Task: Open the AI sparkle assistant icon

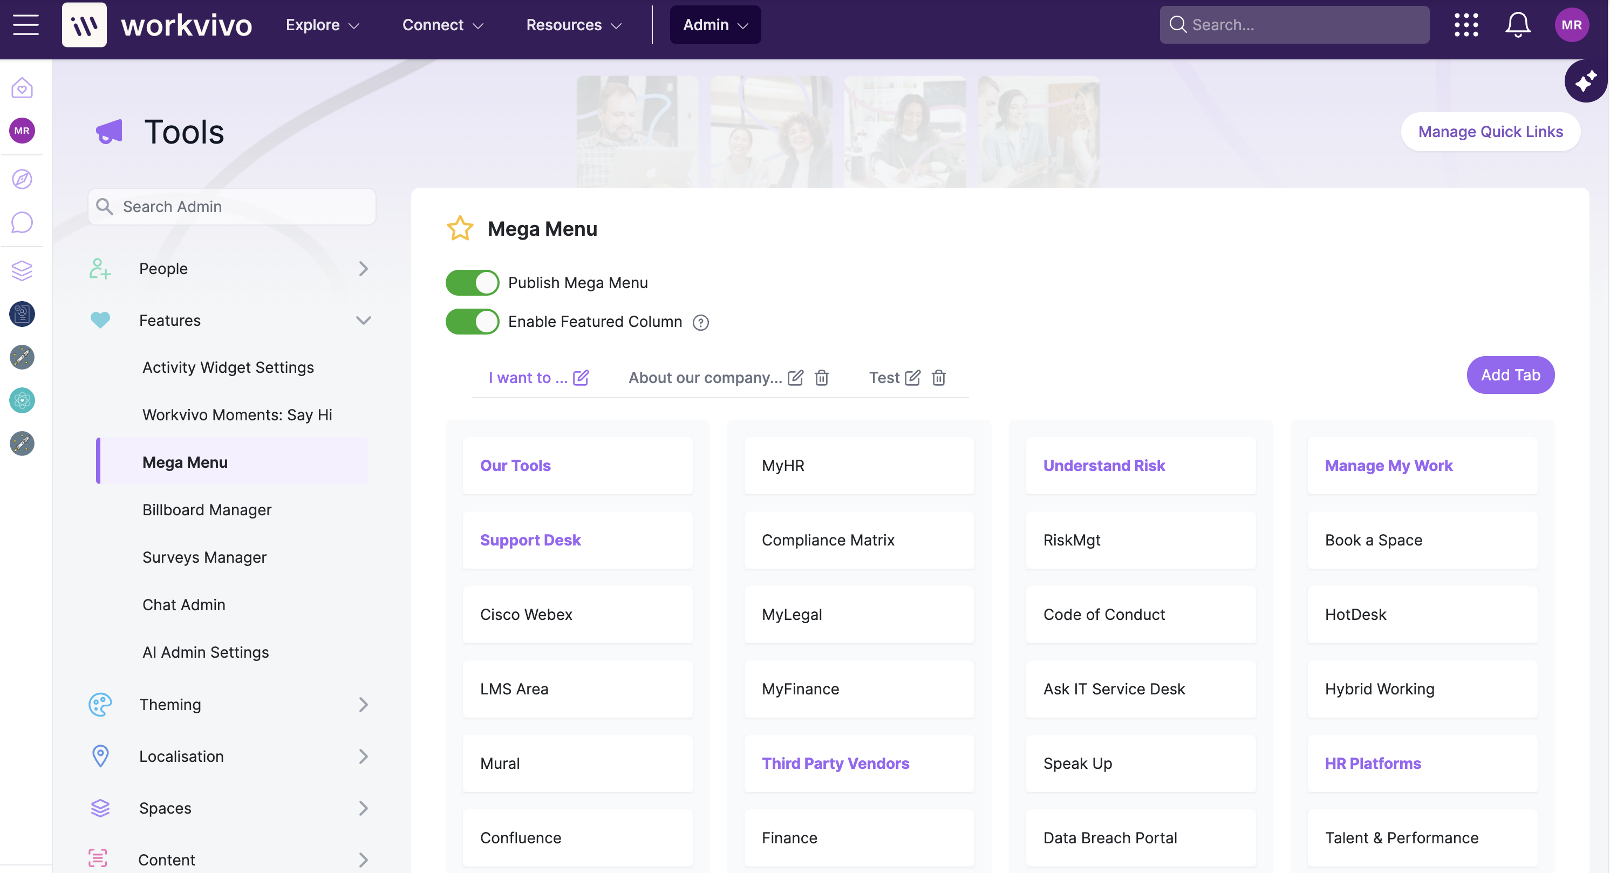Action: tap(1586, 81)
